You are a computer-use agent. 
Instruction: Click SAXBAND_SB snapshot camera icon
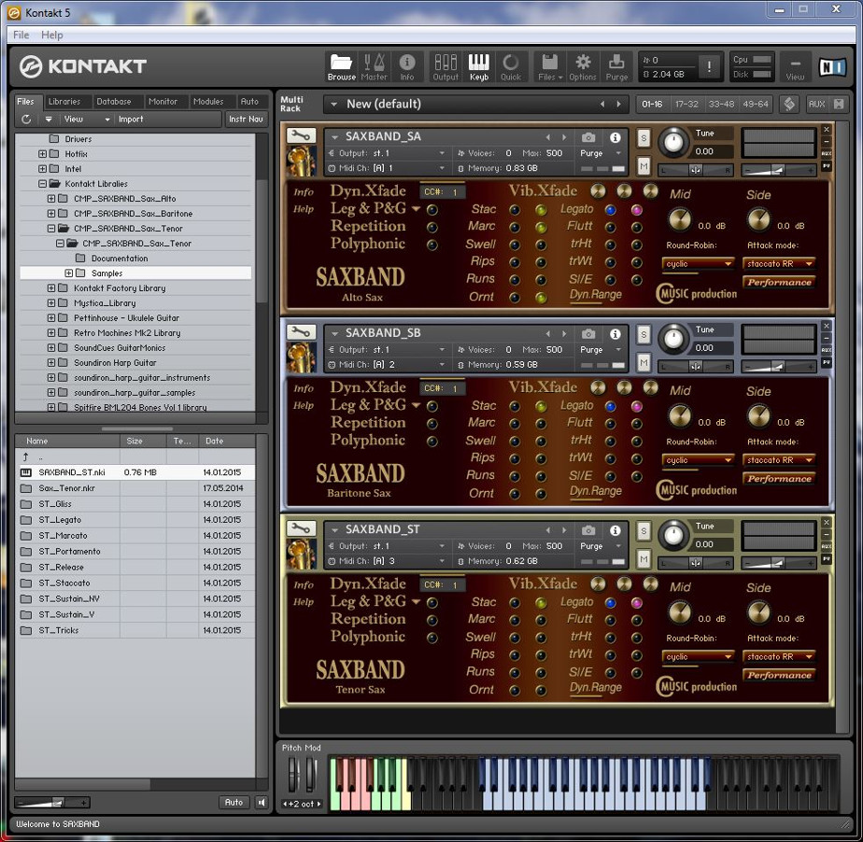pyautogui.click(x=587, y=333)
